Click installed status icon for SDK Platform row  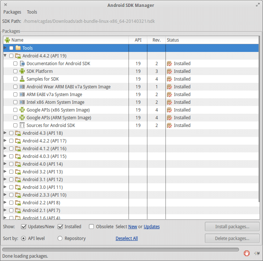tap(170, 71)
